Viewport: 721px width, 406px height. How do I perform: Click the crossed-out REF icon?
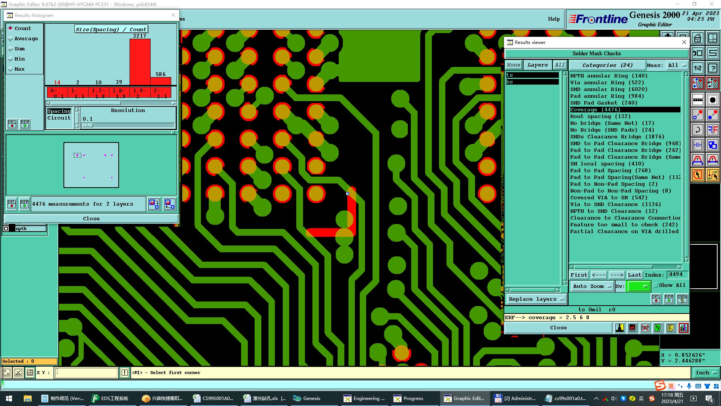645,328
